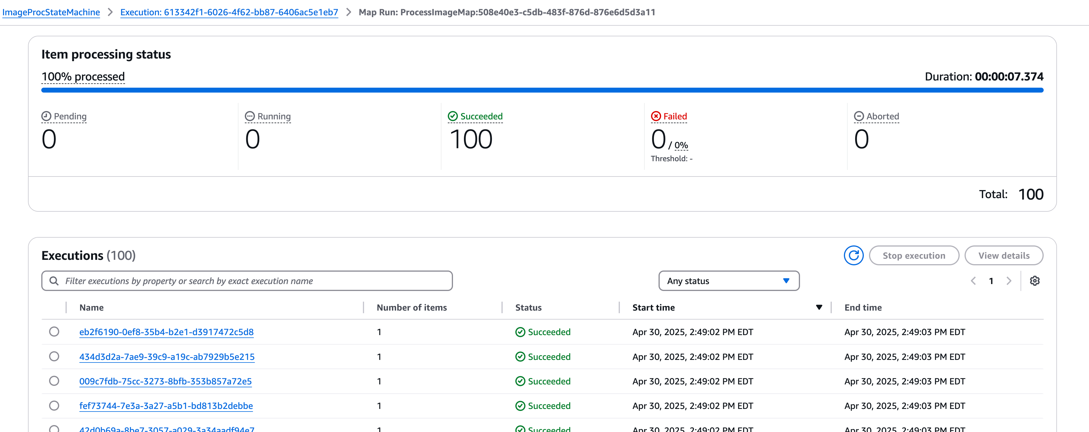Image resolution: width=1089 pixels, height=432 pixels.
Task: Click the Start time sort arrow
Action: point(819,307)
